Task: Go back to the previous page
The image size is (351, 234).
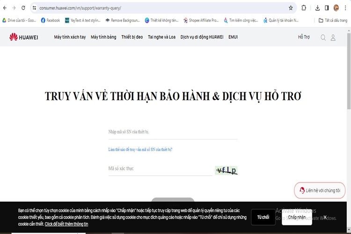Action: 5,8
